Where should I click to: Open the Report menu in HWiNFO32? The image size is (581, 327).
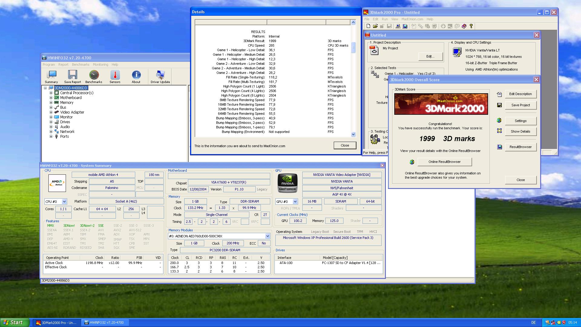(63, 64)
